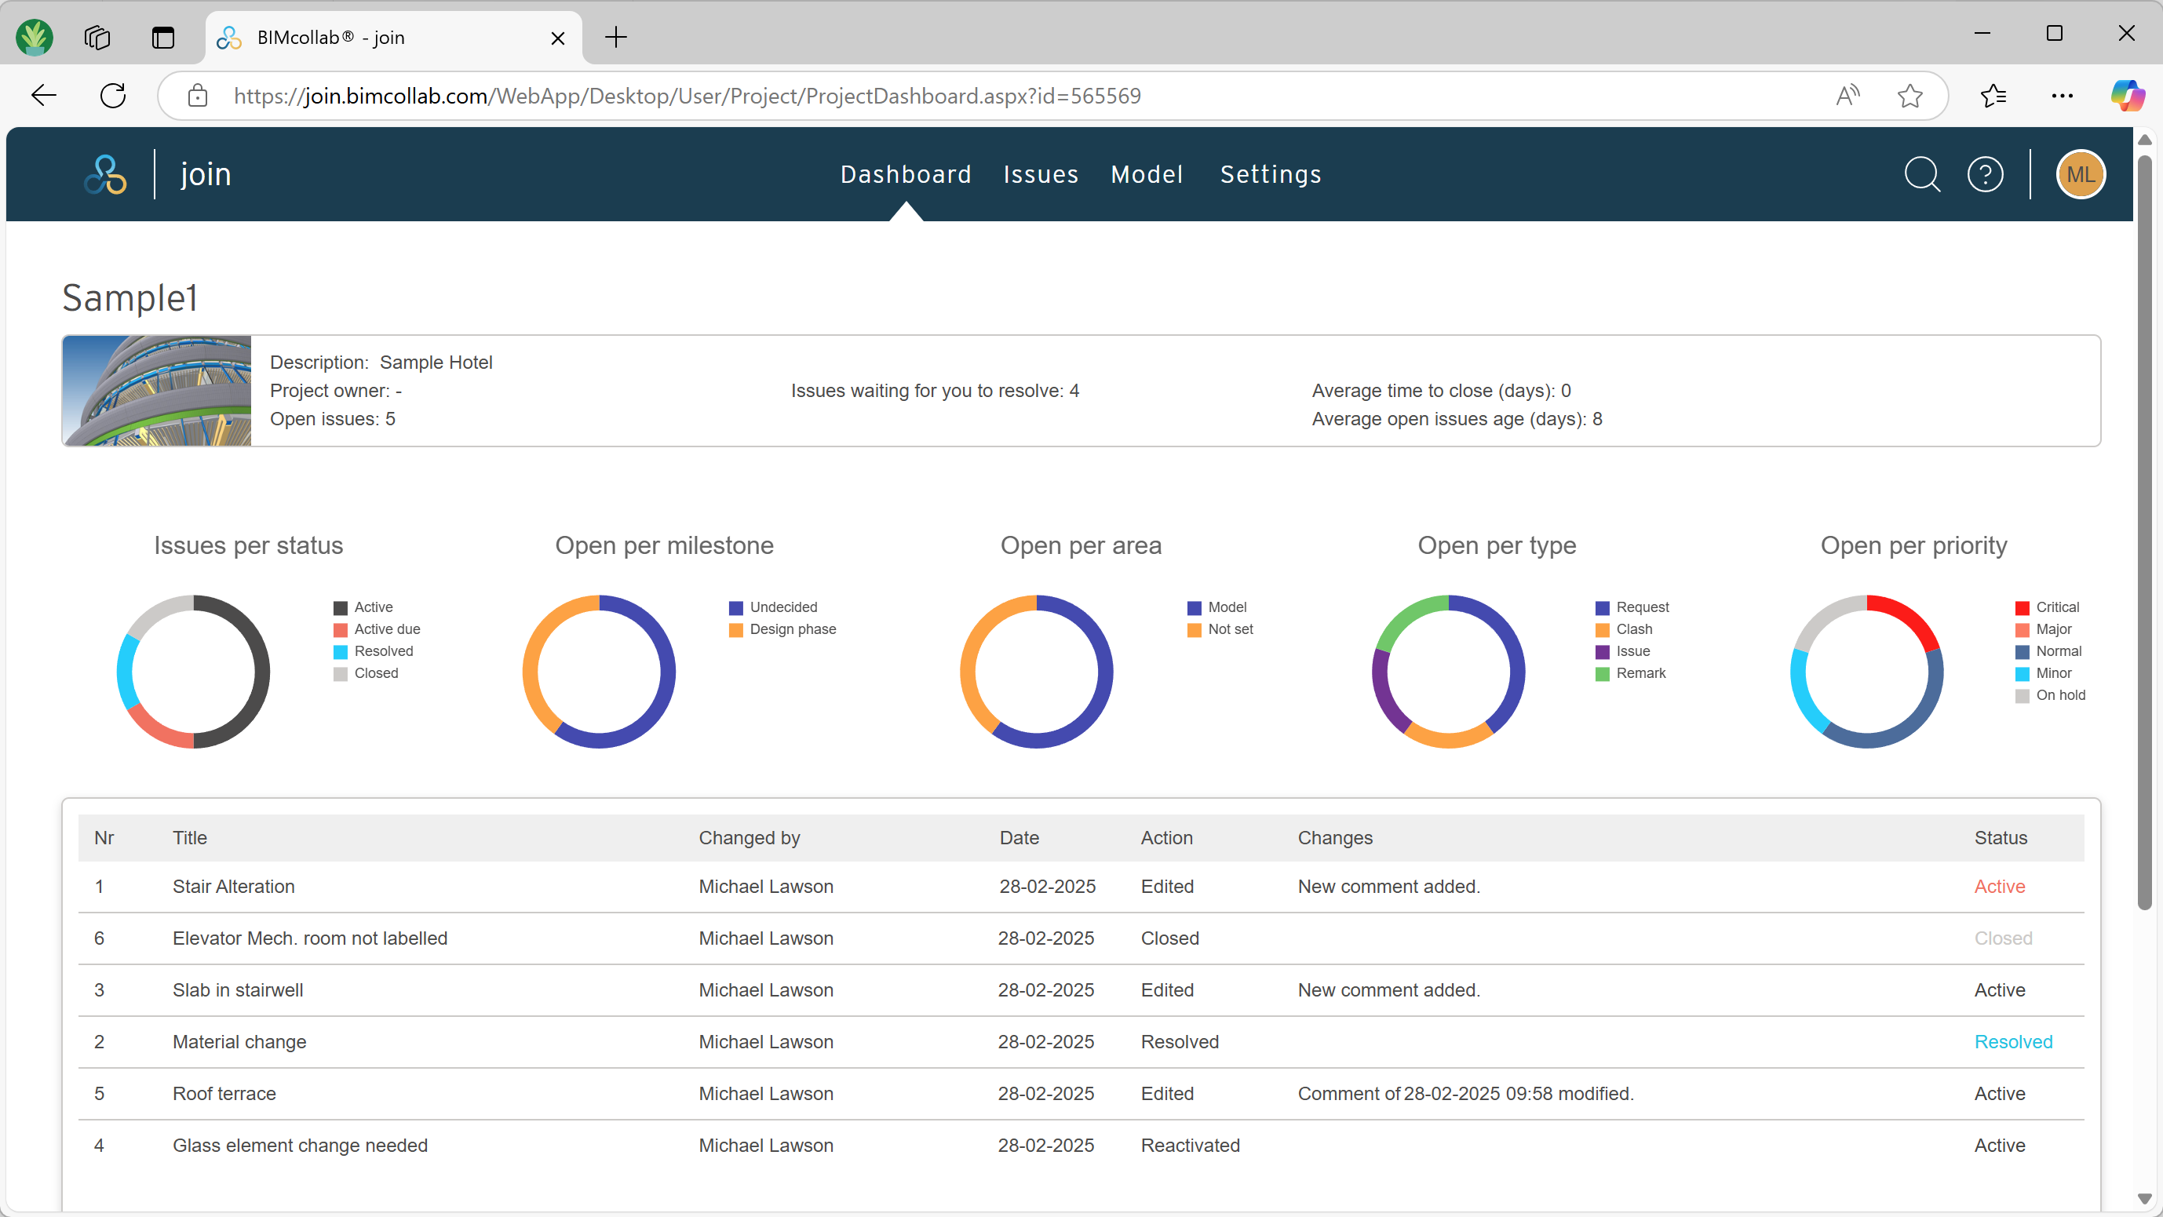Refresh the page

(113, 95)
